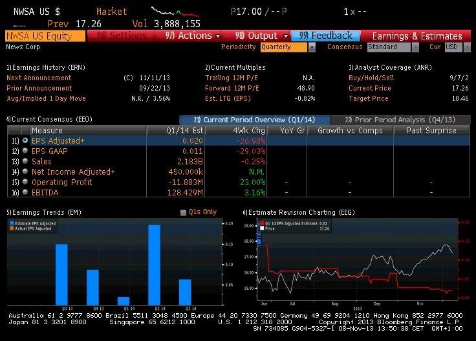Click the Q1 14 bar in Earnings Trends
The width and height of the screenshot is (476, 341).
pyautogui.click(x=124, y=301)
